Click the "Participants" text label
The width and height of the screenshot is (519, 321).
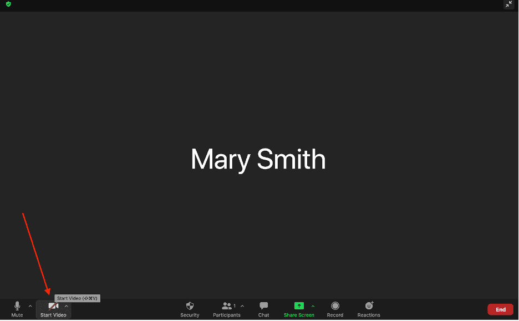(227, 315)
